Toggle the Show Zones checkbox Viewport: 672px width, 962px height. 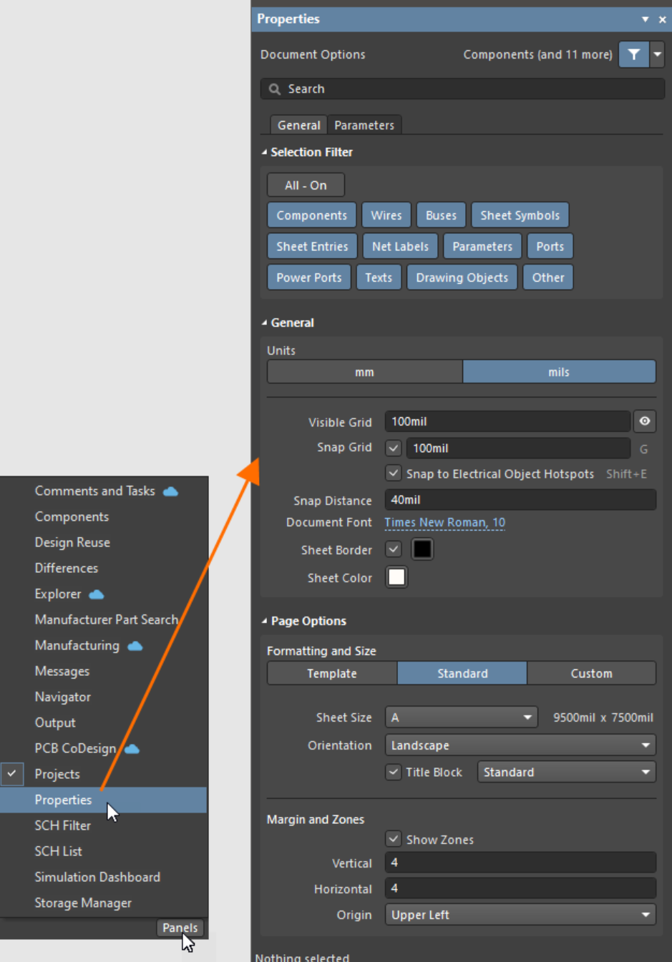click(394, 839)
